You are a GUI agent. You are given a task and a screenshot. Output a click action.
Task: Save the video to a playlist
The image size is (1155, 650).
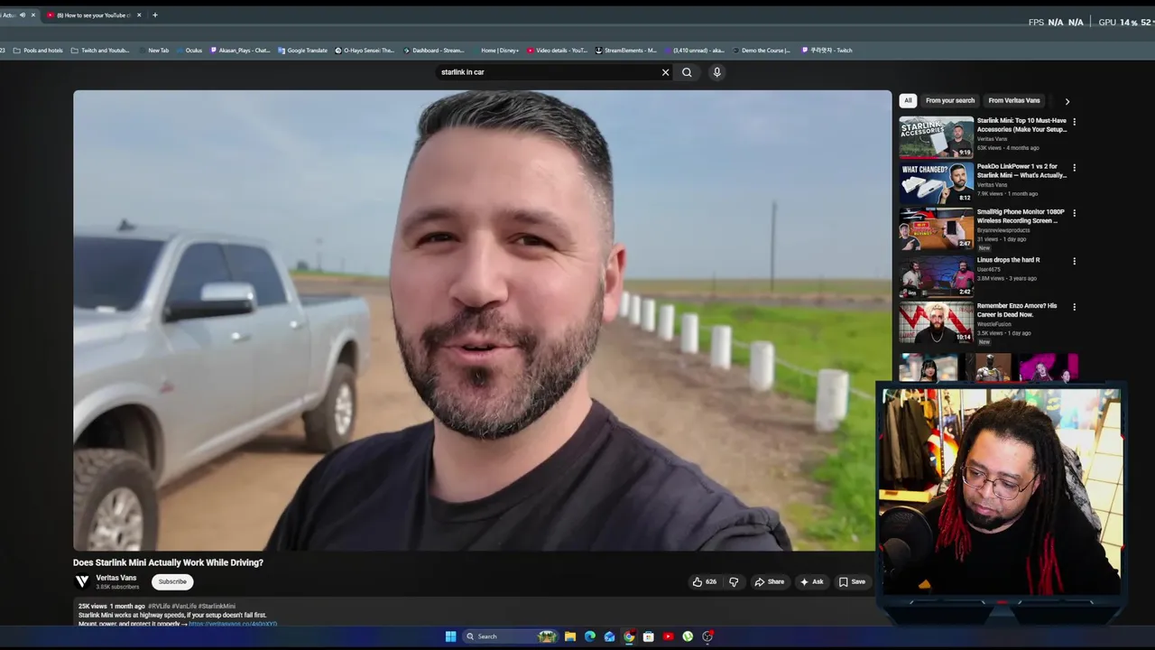click(x=852, y=582)
